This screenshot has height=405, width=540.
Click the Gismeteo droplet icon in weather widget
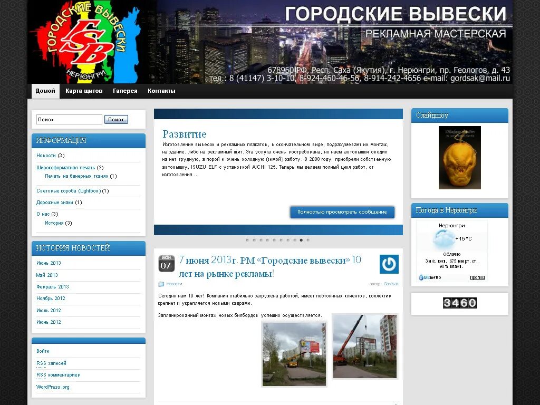point(421,277)
